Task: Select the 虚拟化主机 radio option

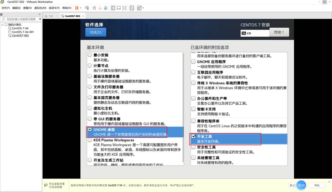Action: (90, 108)
